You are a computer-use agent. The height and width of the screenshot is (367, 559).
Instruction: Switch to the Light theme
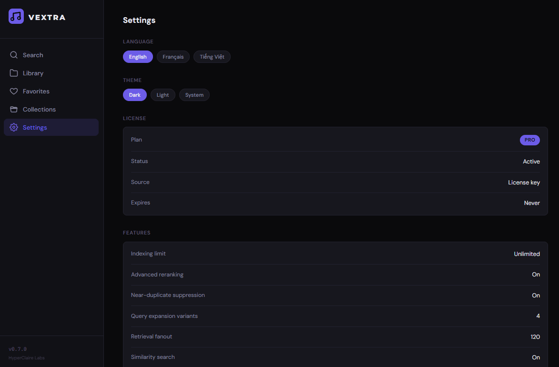tap(163, 95)
